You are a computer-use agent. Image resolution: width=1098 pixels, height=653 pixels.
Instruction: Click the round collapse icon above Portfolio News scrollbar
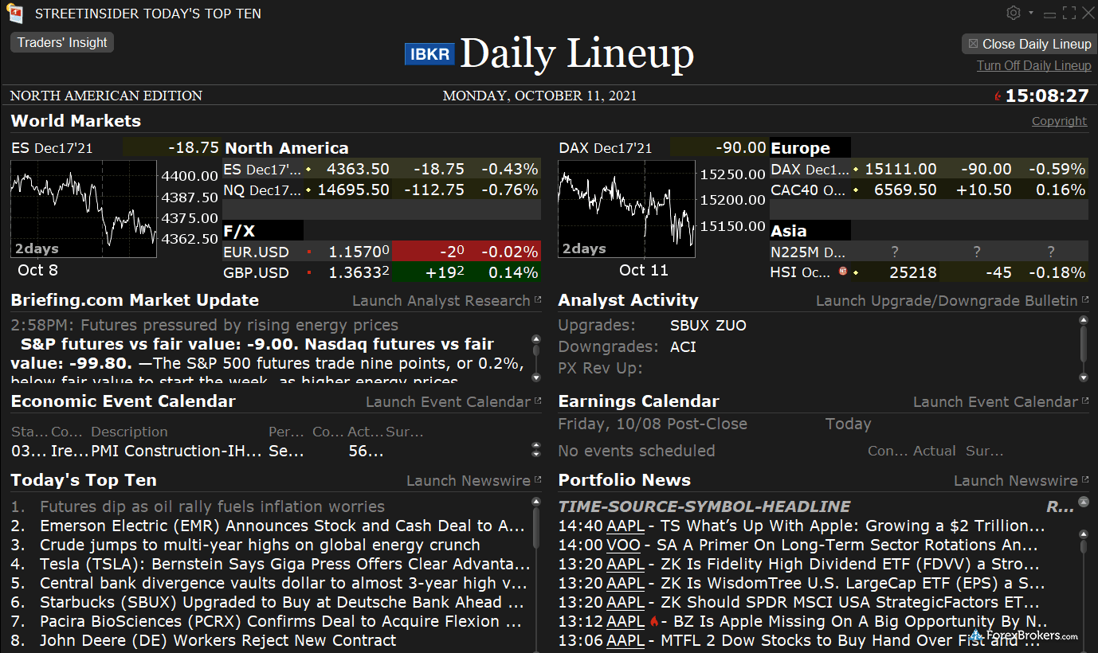pos(1083,502)
